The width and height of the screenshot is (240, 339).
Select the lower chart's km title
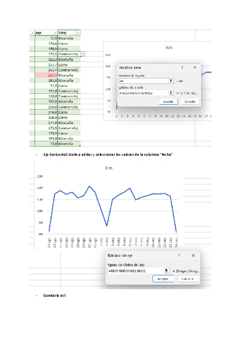point(108,168)
